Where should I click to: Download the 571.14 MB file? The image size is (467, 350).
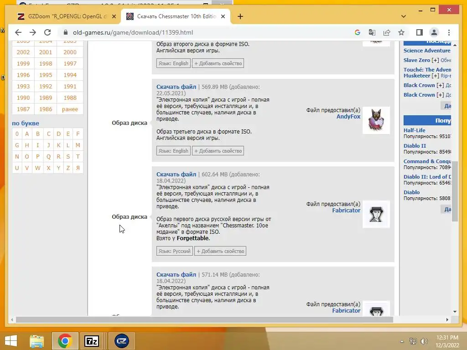click(x=176, y=275)
